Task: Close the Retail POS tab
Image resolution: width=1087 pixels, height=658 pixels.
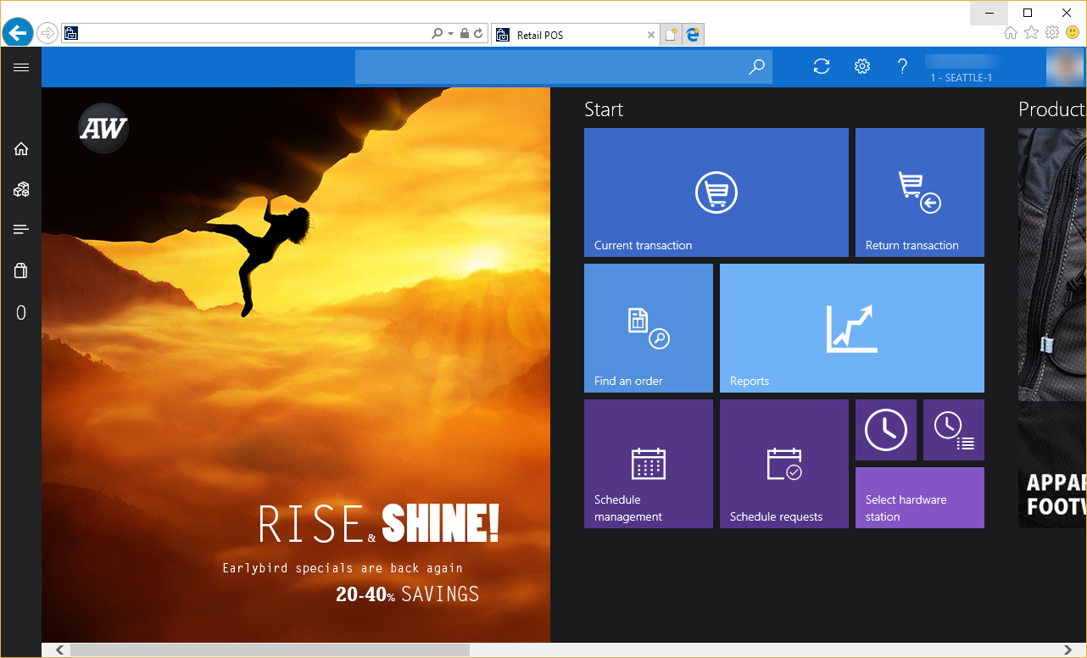Action: tap(651, 35)
